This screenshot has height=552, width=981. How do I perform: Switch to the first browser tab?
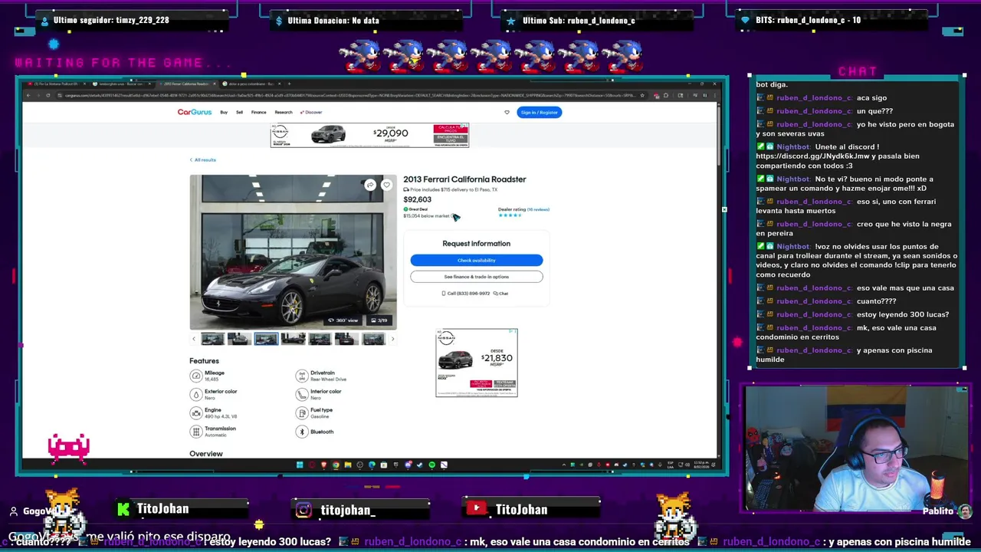click(x=55, y=84)
